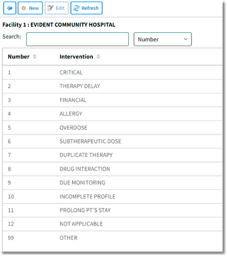Click the Edit button

56,8
